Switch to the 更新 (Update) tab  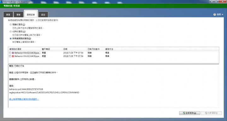[x=18, y=15]
